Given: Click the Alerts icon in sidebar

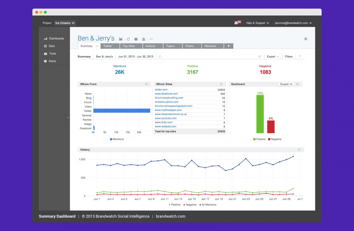Looking at the screenshot, I should [x=45, y=61].
